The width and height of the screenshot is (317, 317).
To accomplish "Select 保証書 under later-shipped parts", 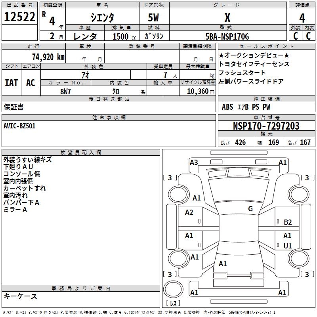I will pyautogui.click(x=13, y=107).
